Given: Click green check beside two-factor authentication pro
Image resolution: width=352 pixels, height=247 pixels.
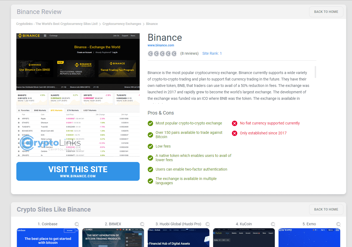Looking at the screenshot, I should 150,169.
